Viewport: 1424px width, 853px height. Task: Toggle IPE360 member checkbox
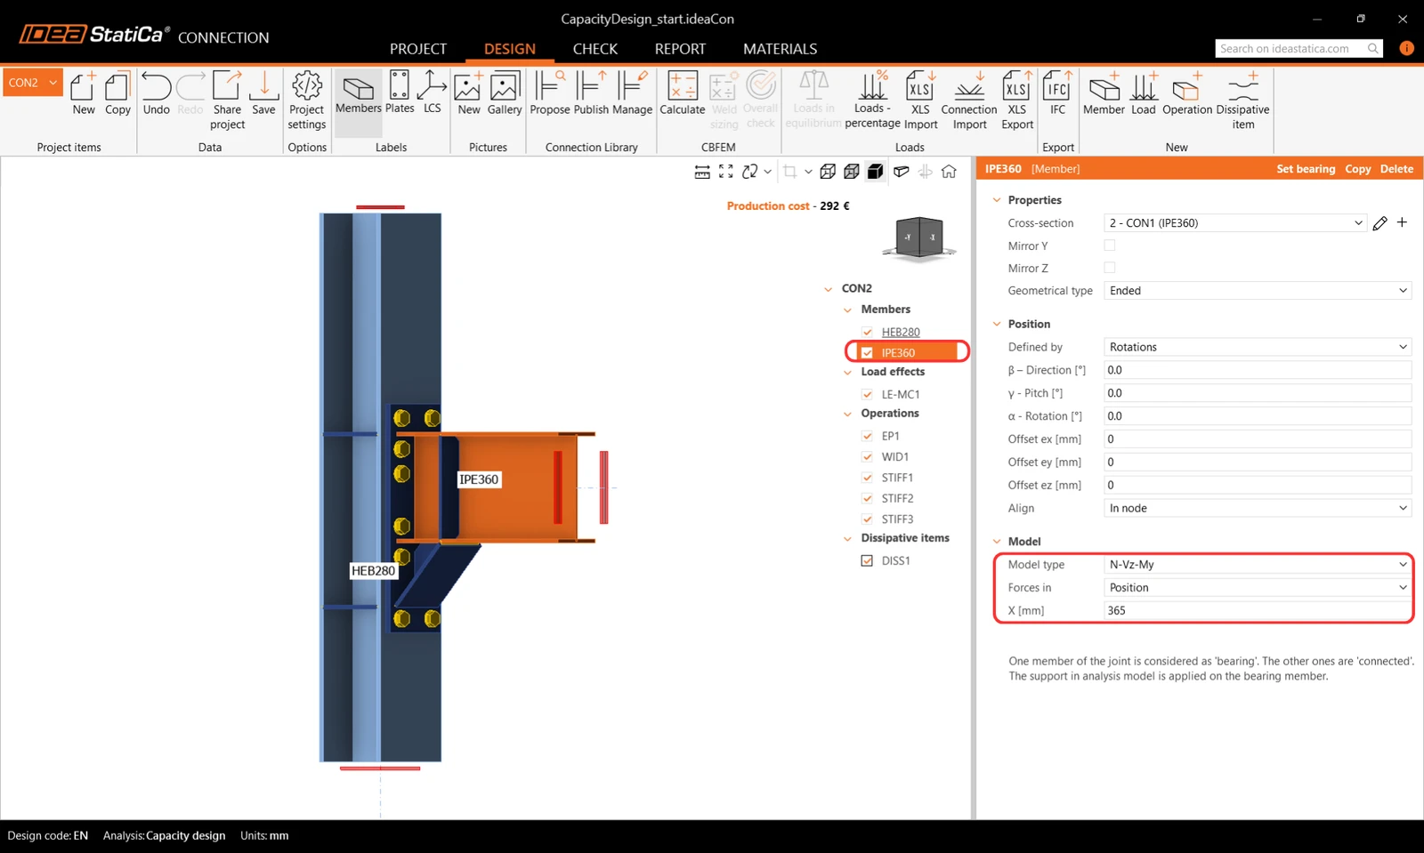click(867, 352)
